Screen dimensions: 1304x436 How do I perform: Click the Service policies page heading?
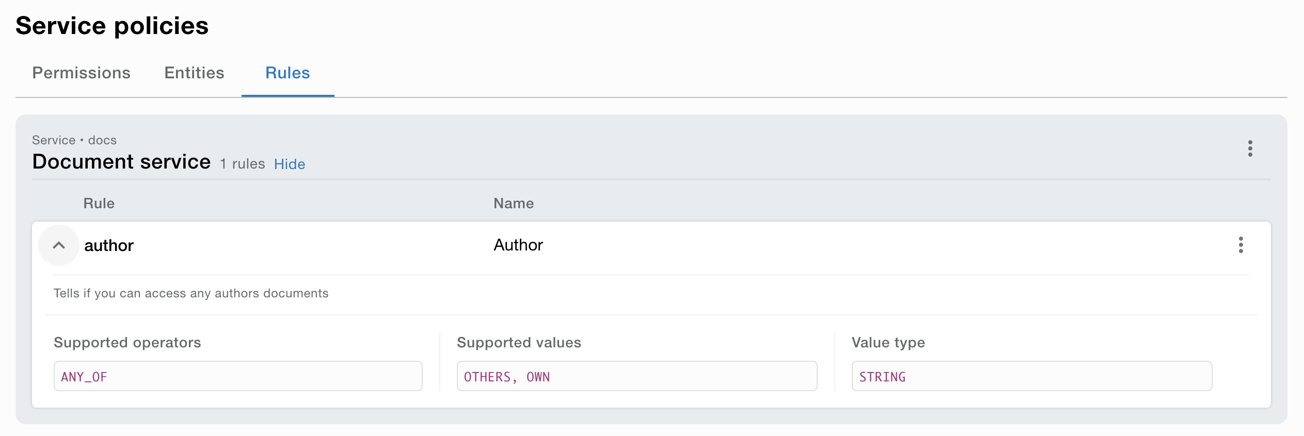112,26
